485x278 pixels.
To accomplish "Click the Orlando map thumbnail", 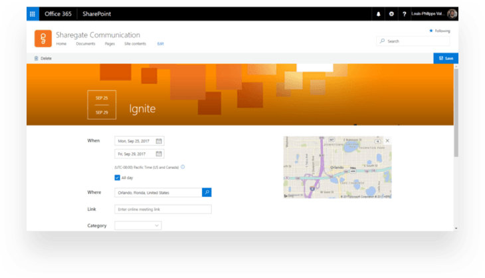I will (x=338, y=167).
